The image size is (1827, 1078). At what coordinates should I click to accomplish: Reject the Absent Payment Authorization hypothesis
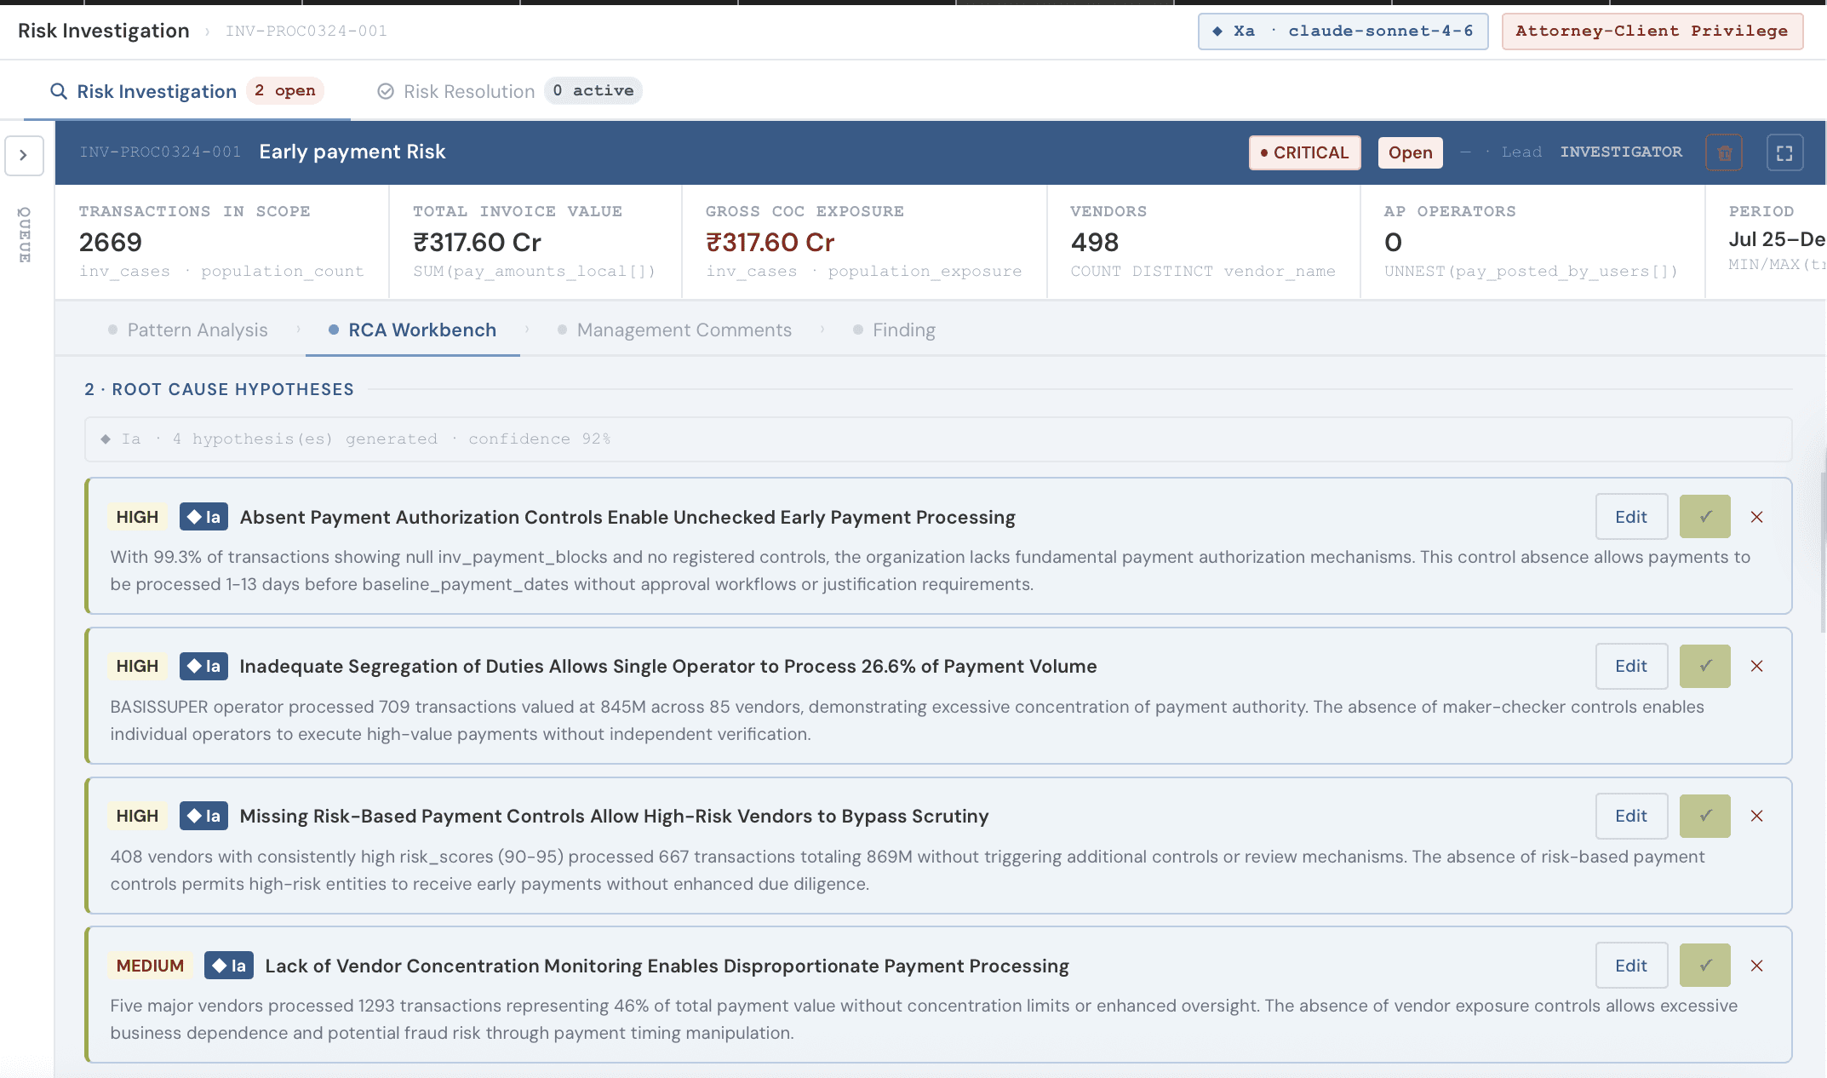[1756, 517]
